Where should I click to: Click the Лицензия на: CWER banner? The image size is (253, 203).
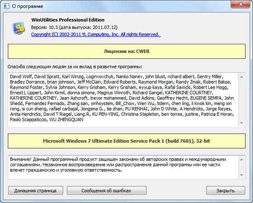pyautogui.click(x=126, y=52)
